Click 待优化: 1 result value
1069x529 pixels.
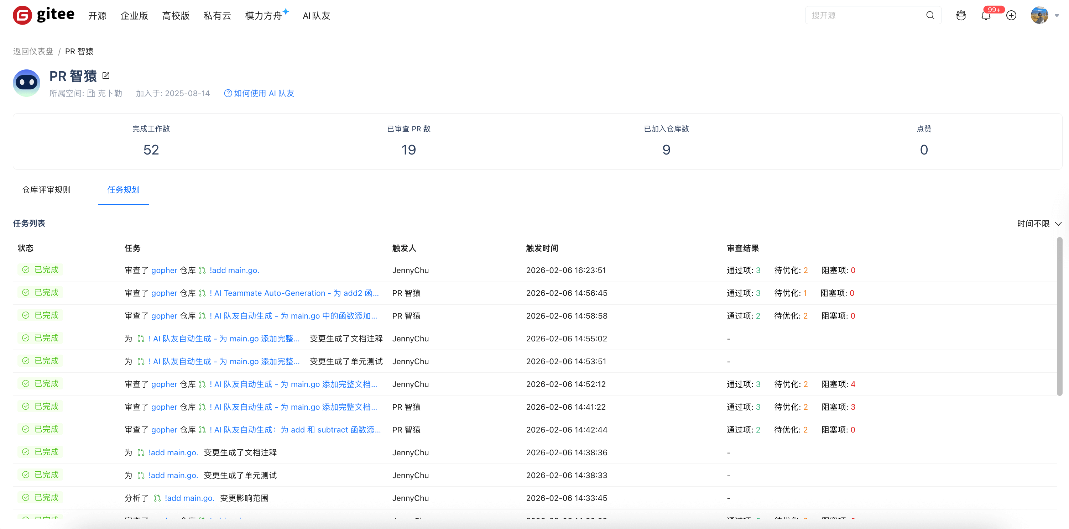[x=791, y=293]
